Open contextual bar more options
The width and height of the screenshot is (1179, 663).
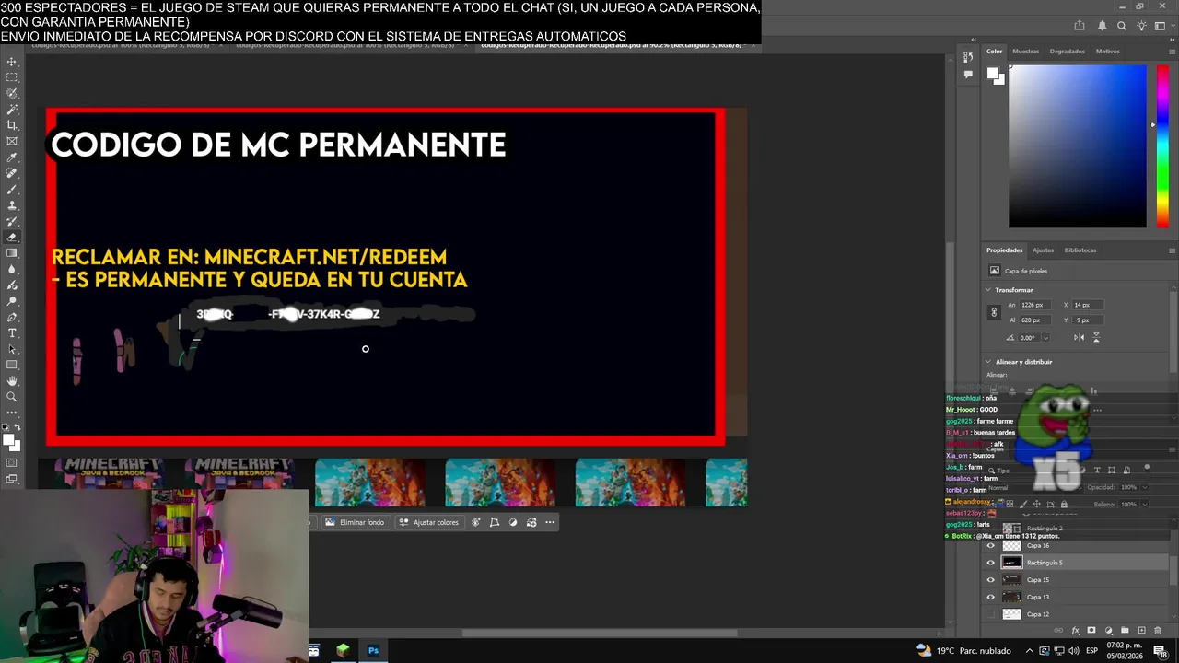pos(550,522)
